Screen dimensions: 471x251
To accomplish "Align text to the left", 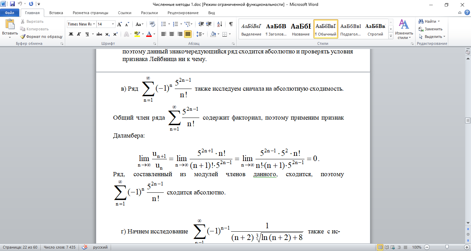I will coord(163,34).
